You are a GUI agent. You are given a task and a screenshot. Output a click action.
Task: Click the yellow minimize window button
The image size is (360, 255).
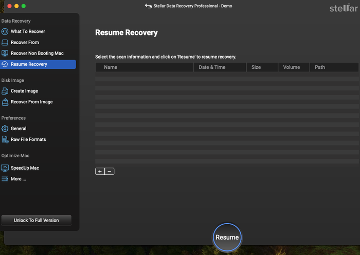pos(16,6)
